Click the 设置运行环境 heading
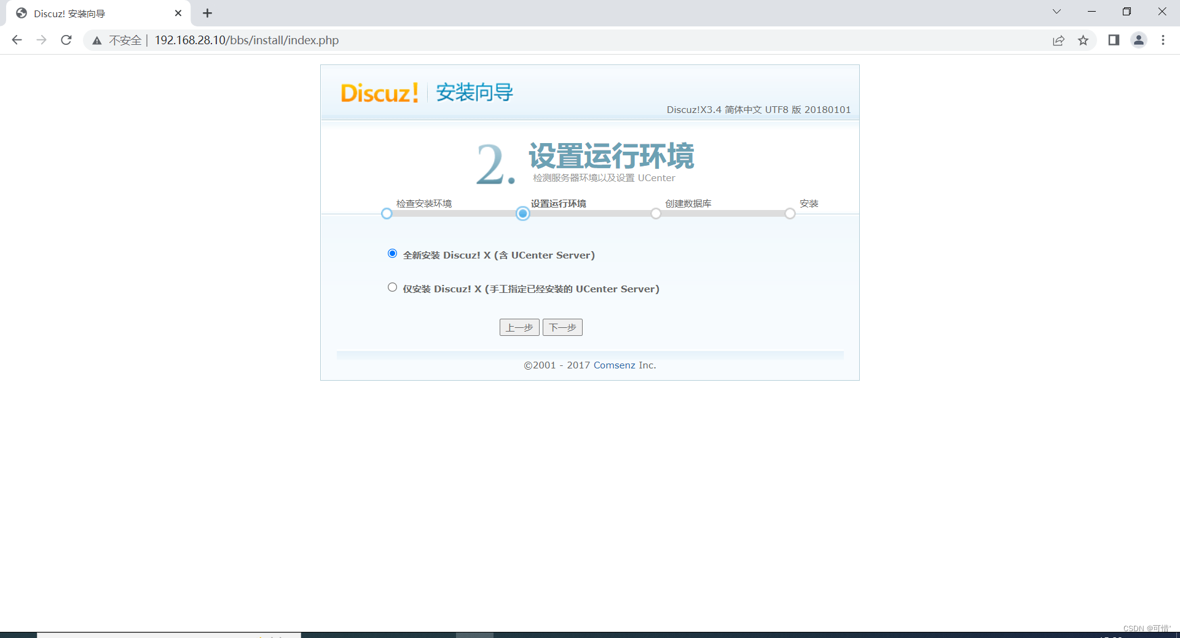The width and height of the screenshot is (1180, 638). [612, 155]
